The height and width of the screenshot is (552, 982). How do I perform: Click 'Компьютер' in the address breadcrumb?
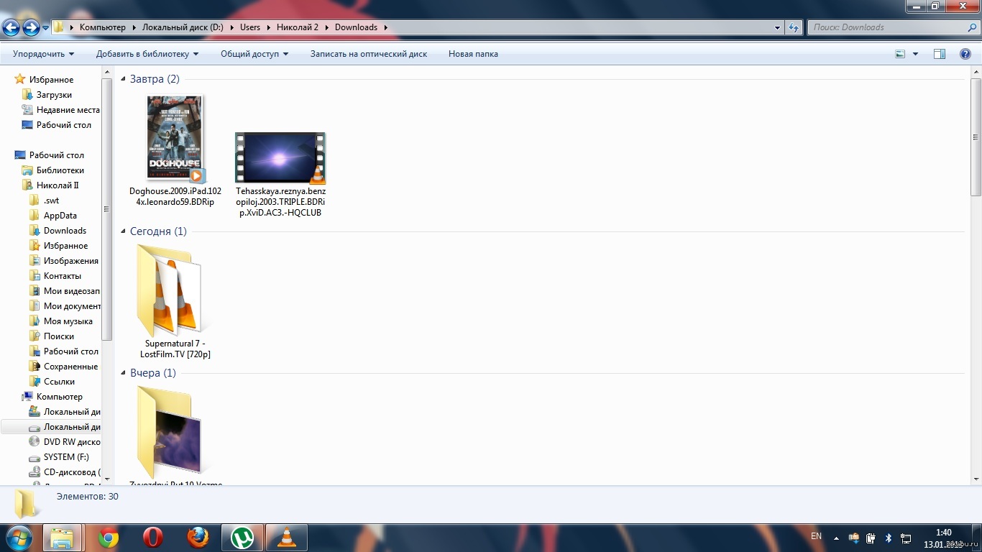(102, 27)
